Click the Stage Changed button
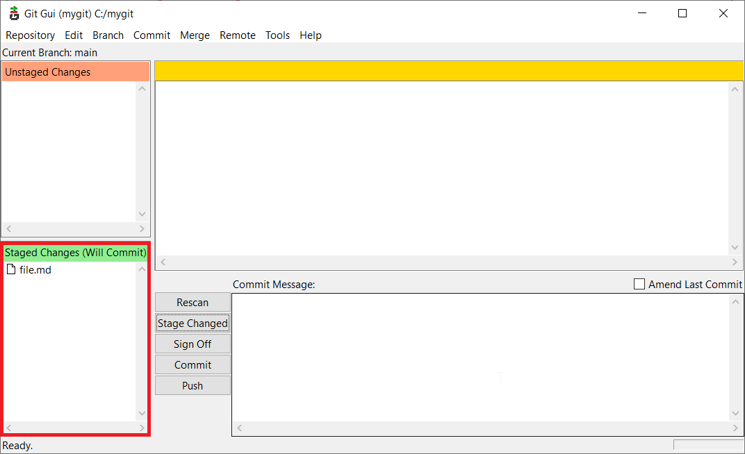Screen dimensions: 745x454 pyautogui.click(x=193, y=323)
